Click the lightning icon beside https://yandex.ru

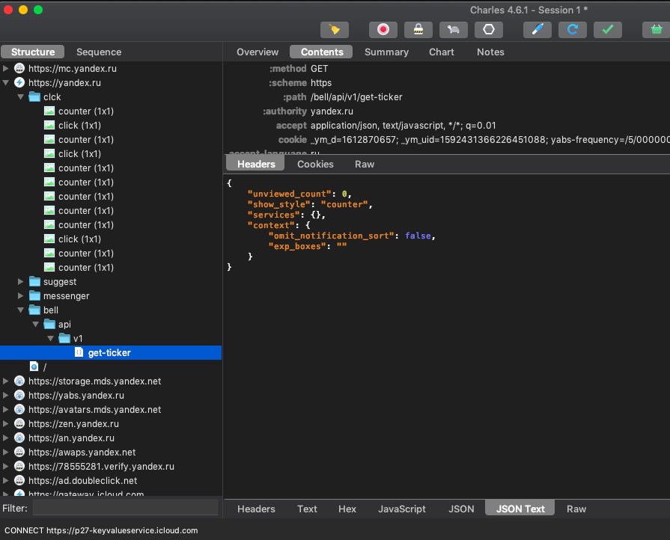point(20,83)
